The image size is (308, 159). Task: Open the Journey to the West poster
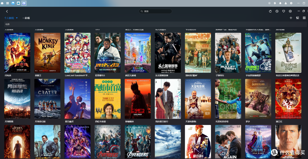coord(258,53)
